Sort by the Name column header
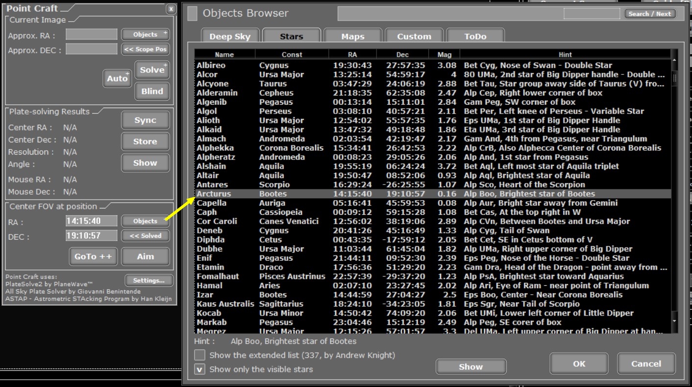The height and width of the screenshot is (387, 692). 224,55
